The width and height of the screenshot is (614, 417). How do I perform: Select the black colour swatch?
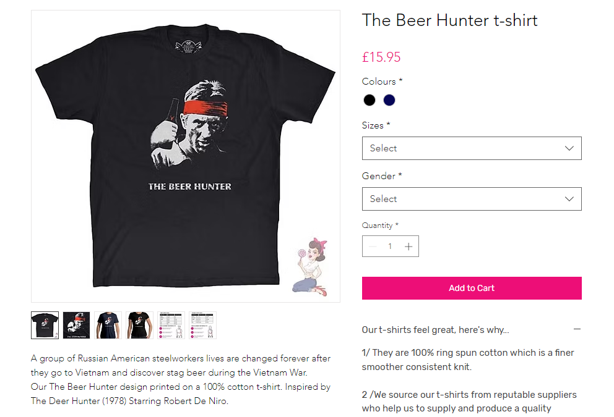click(x=370, y=100)
